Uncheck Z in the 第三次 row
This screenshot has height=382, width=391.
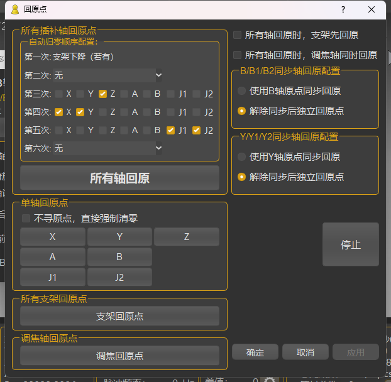pyautogui.click(x=102, y=94)
